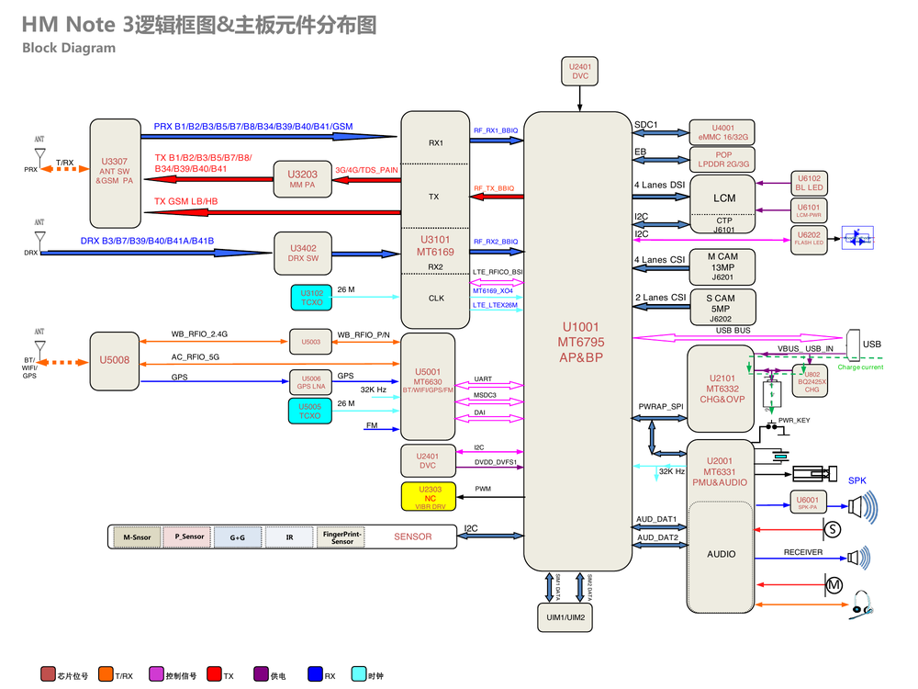
Task: Select the U2001 MT6331 PMU&AUDIO block
Action: pyautogui.click(x=720, y=526)
